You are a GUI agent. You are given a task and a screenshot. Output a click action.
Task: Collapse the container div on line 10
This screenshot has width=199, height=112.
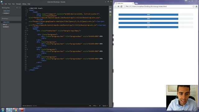pos(28,30)
